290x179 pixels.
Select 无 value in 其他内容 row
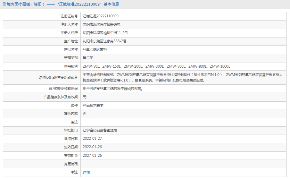point(84,113)
